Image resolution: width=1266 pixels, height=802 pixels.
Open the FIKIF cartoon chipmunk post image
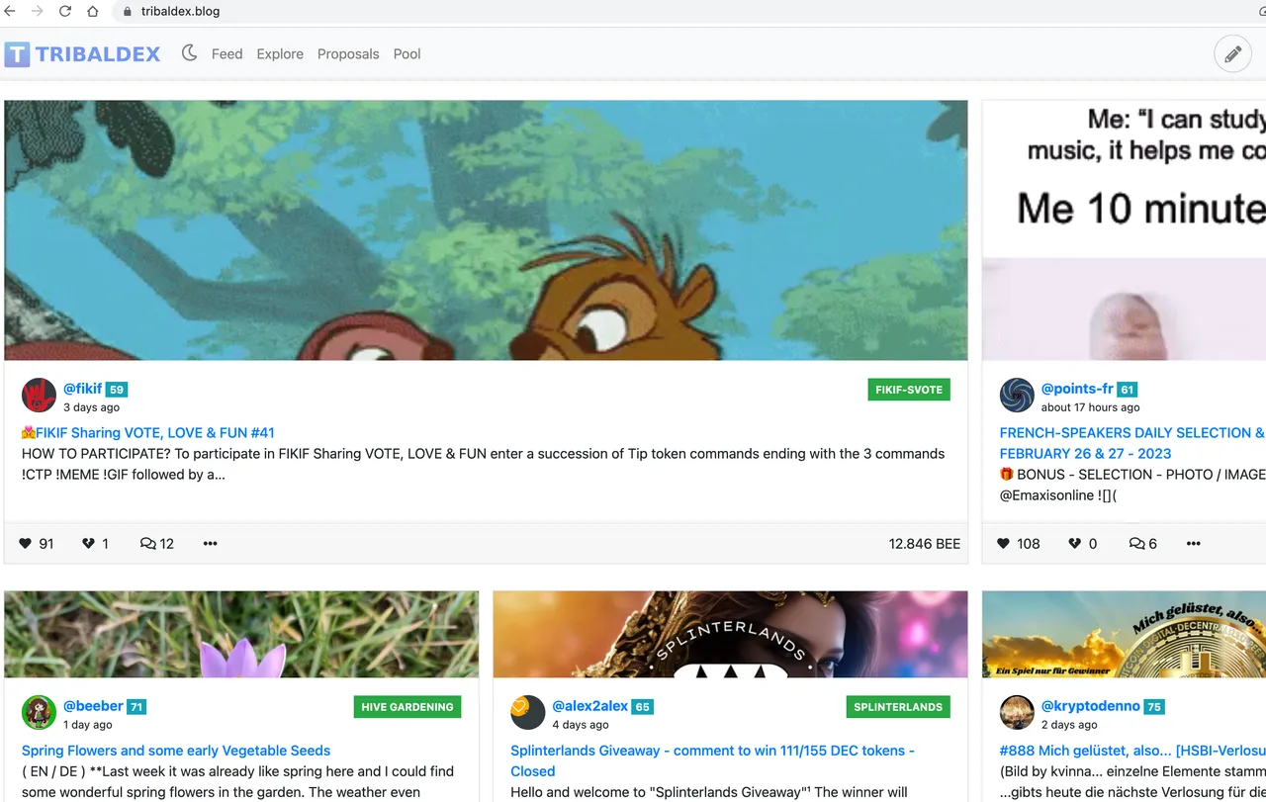[486, 230]
